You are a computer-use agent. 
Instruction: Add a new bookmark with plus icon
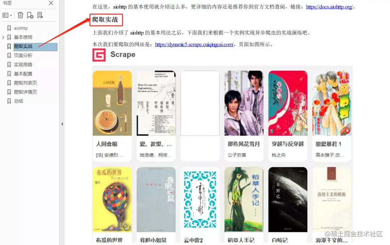30,15
